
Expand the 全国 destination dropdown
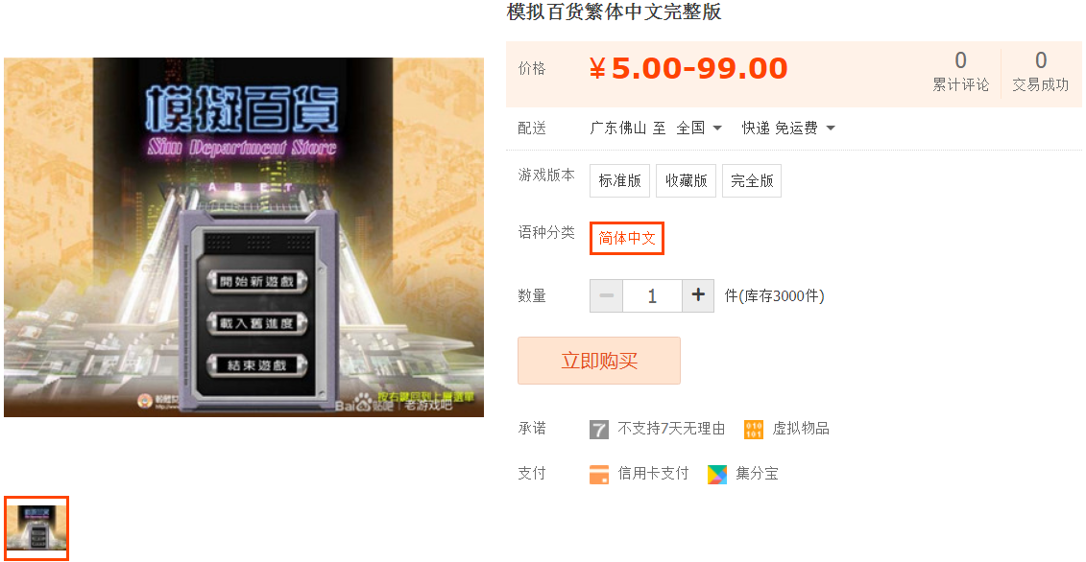pos(700,129)
